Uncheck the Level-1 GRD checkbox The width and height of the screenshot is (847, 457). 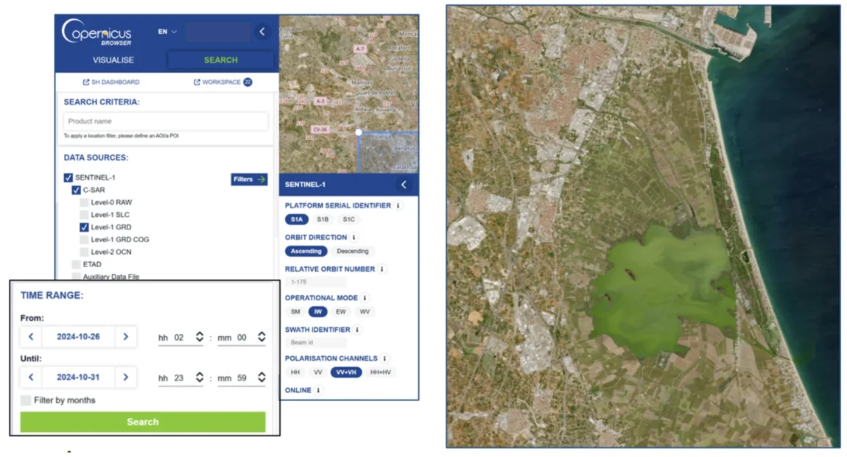(x=84, y=227)
